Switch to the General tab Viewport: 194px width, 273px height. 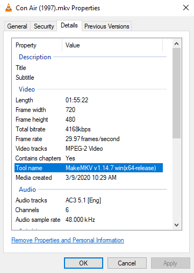(x=17, y=26)
